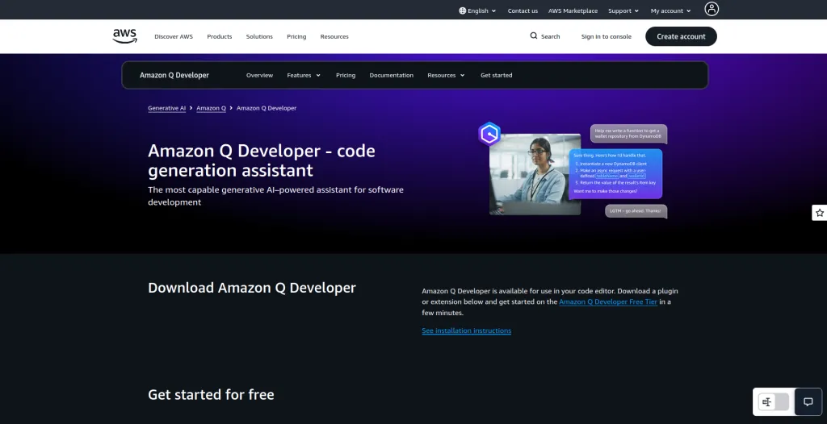Open Pricing in the Q Developer bar
Viewport: 827px width, 424px height.
pyautogui.click(x=346, y=75)
